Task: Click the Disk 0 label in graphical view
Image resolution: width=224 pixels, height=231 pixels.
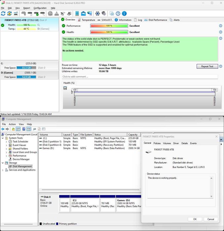Action: pos(47,197)
